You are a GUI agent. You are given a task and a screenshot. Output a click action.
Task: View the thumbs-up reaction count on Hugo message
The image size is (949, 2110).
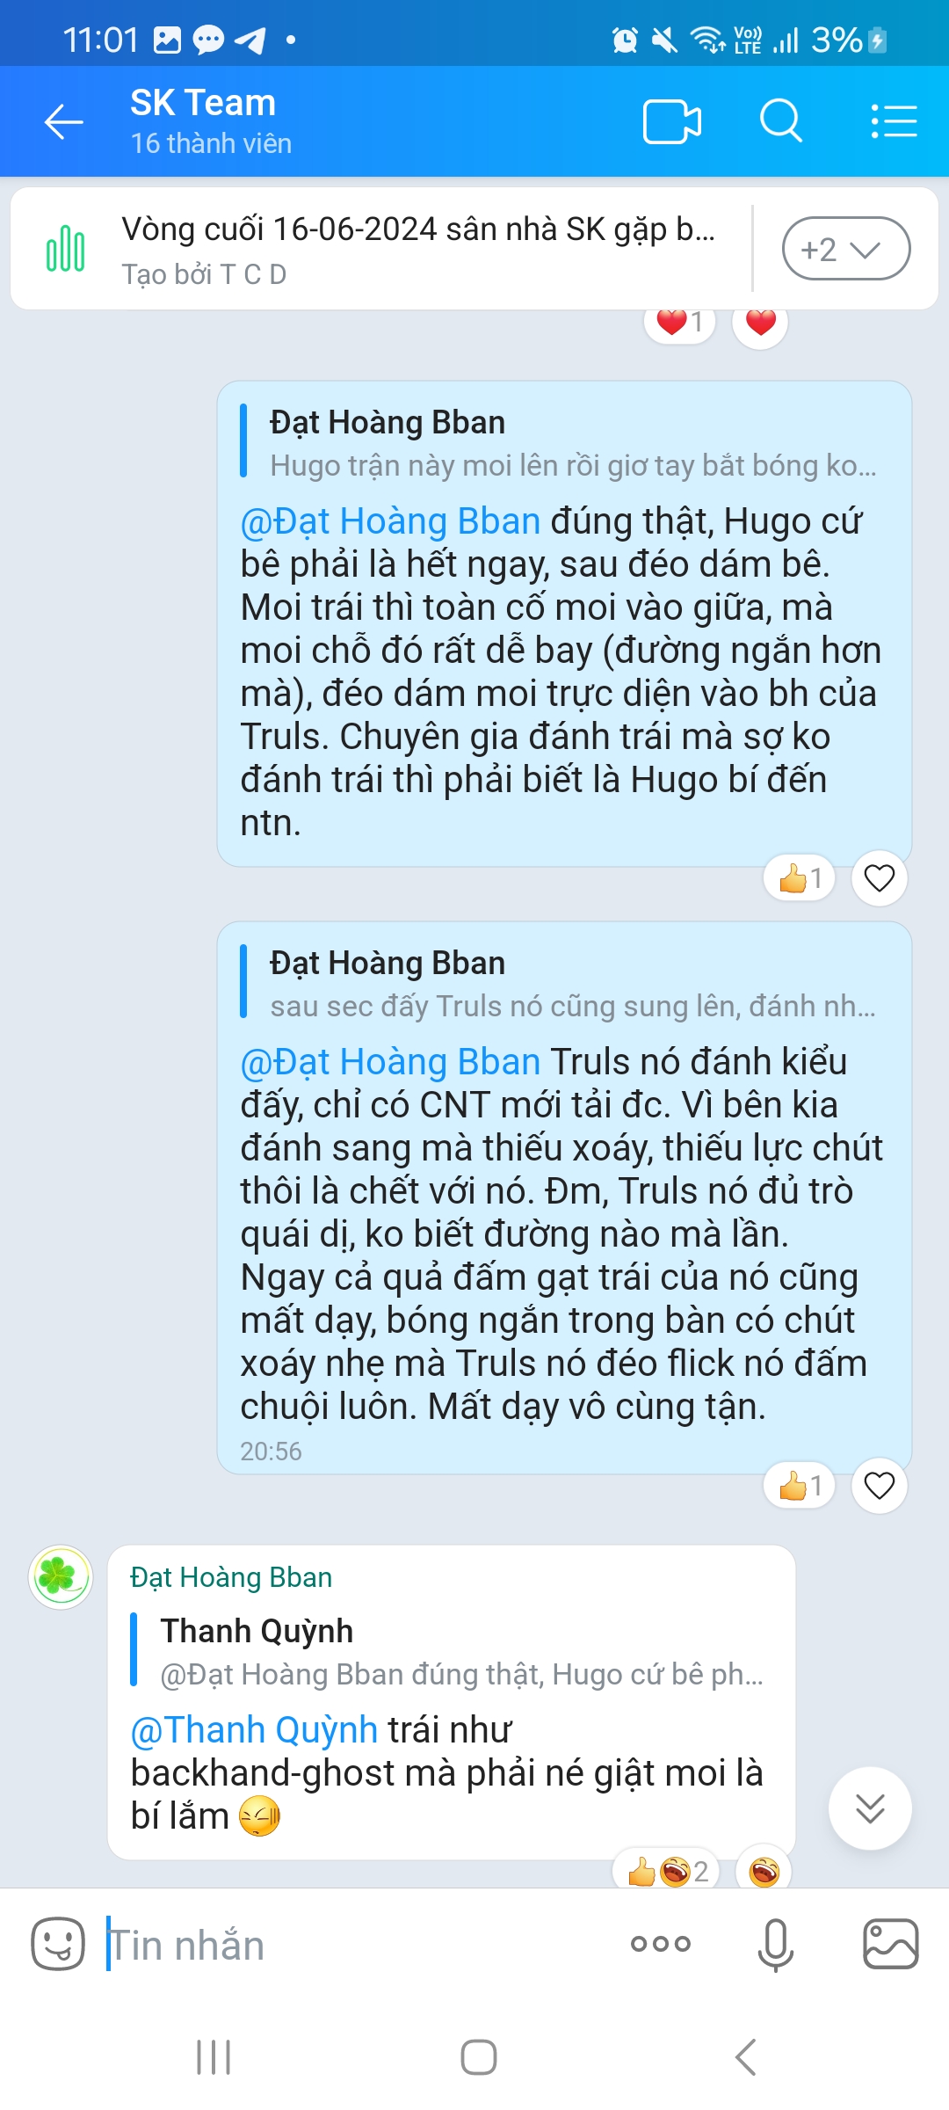point(800,878)
